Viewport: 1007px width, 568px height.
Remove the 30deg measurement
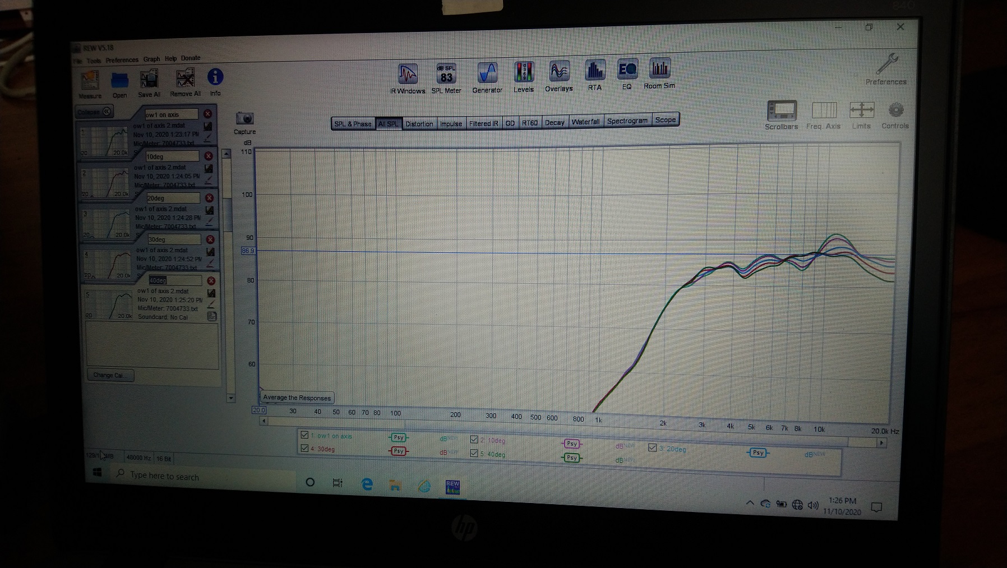point(210,239)
